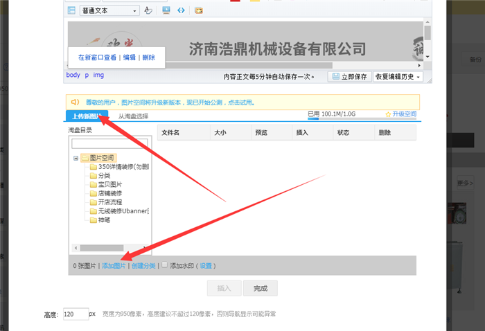
Task: Click the 添加图片 link
Action: click(114, 265)
